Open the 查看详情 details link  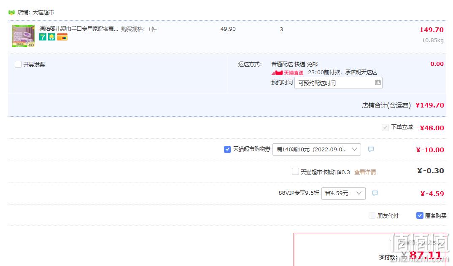[365, 172]
